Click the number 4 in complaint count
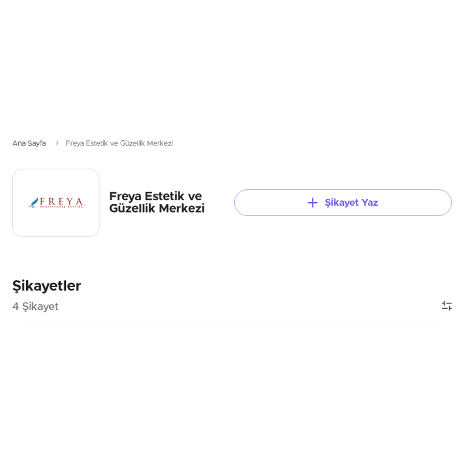The width and height of the screenshot is (464, 464). [15, 306]
